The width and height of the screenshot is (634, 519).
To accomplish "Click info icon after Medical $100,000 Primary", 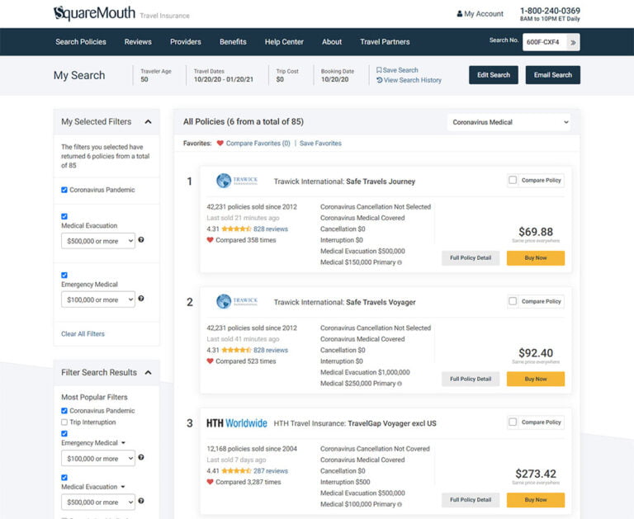I will point(400,504).
